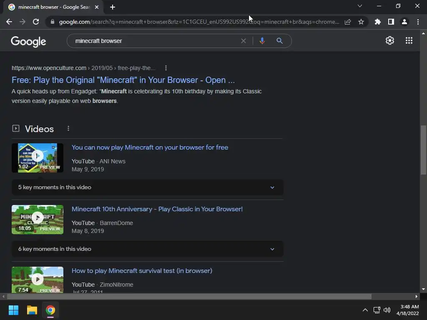Click the Chrome taskbar icon
Image resolution: width=427 pixels, height=320 pixels.
(x=50, y=310)
